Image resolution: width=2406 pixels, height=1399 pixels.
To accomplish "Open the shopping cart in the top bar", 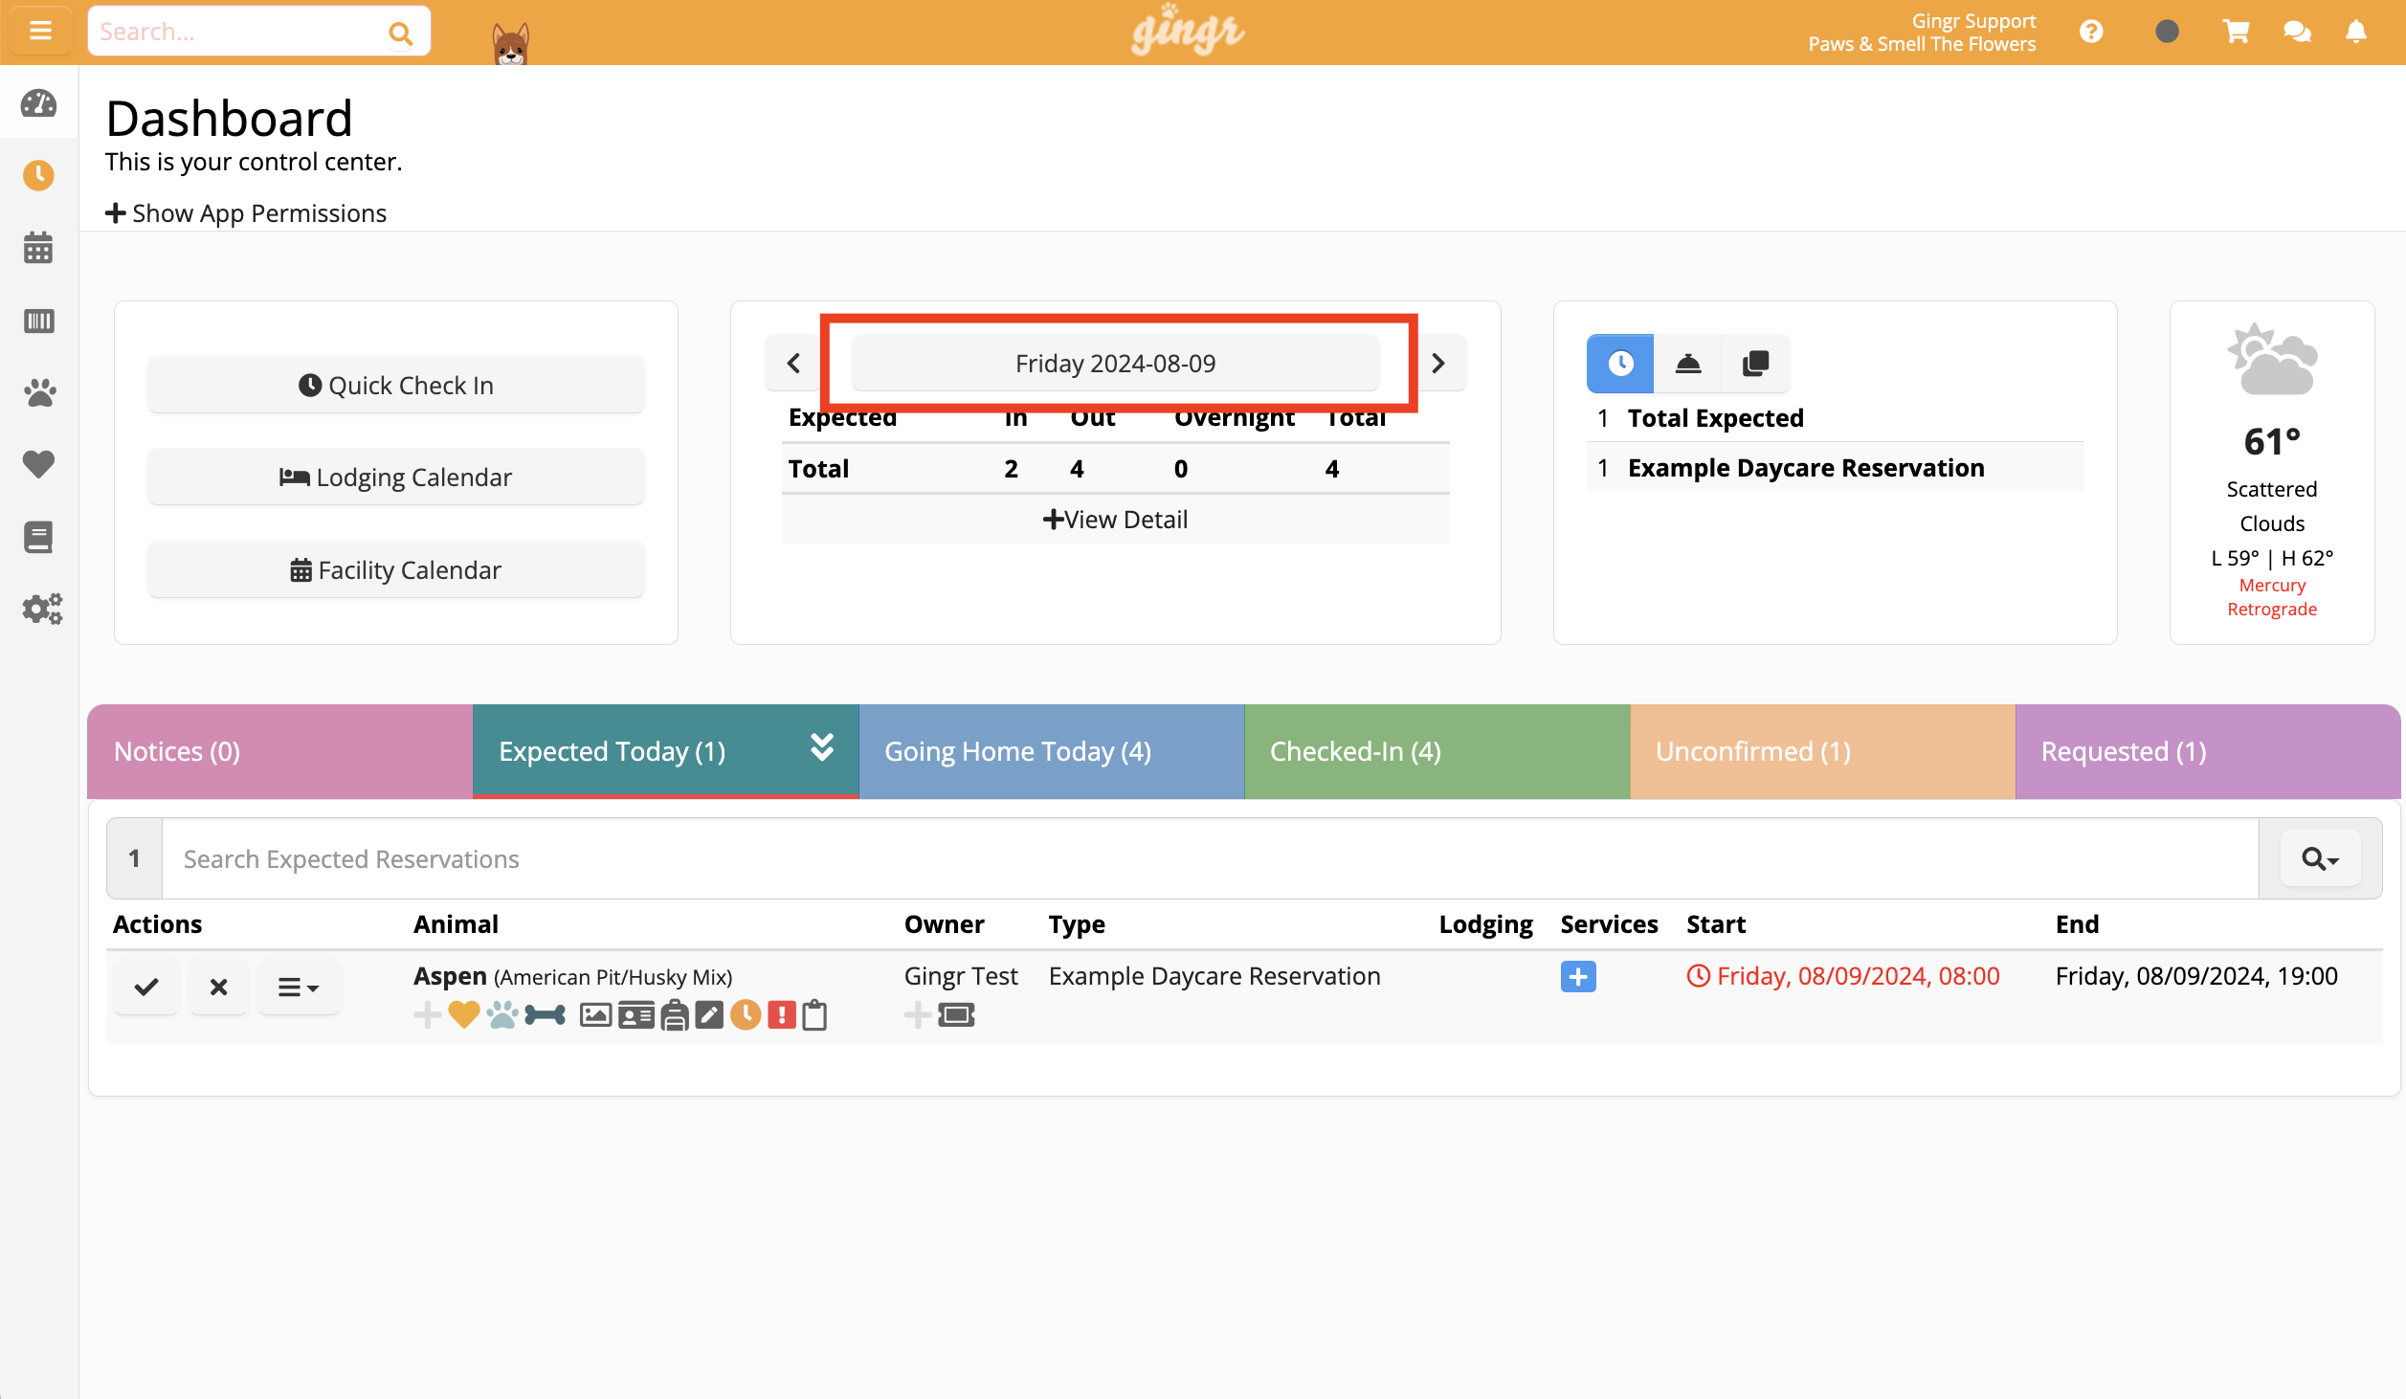I will tap(2236, 31).
